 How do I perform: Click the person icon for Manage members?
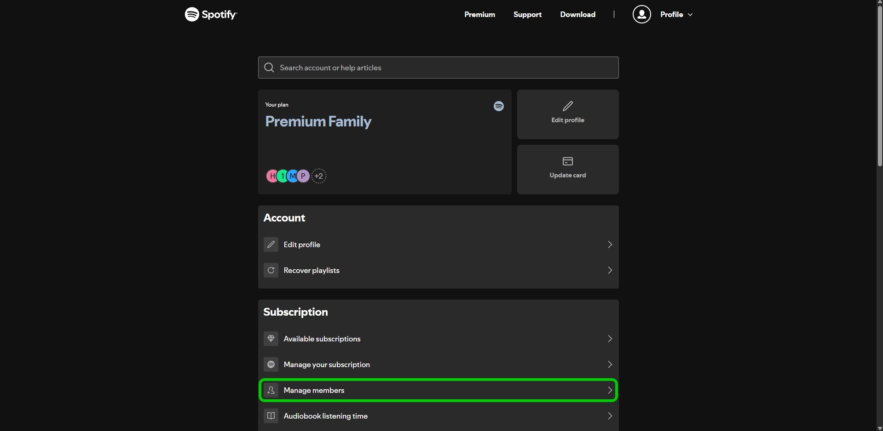coord(271,390)
